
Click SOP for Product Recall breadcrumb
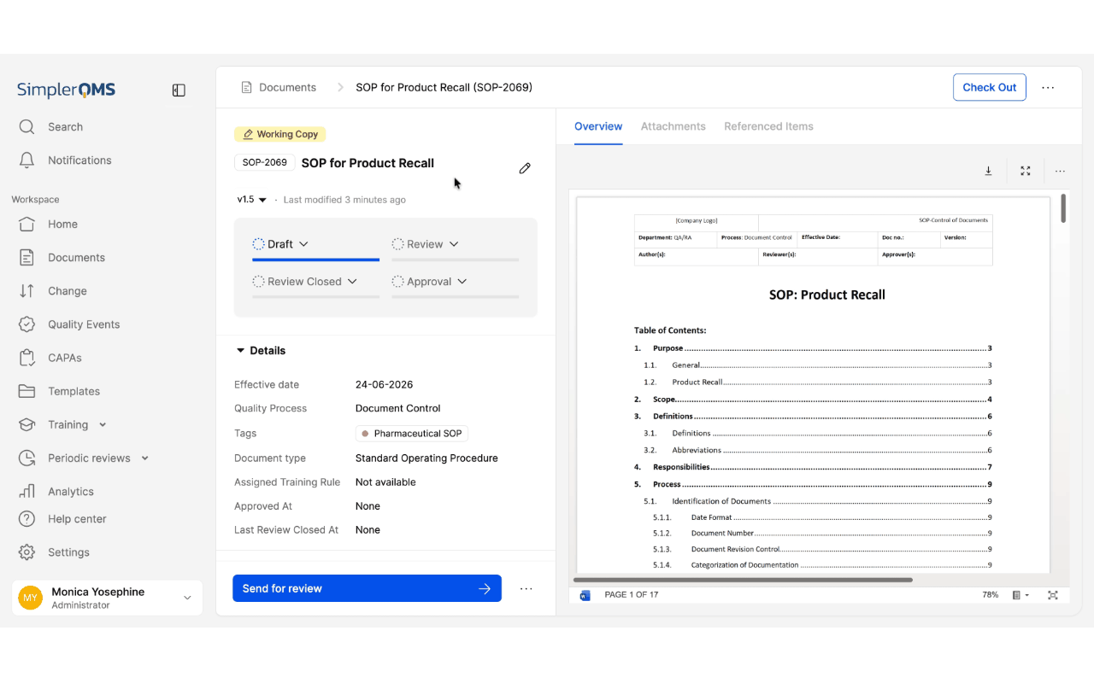coord(444,87)
